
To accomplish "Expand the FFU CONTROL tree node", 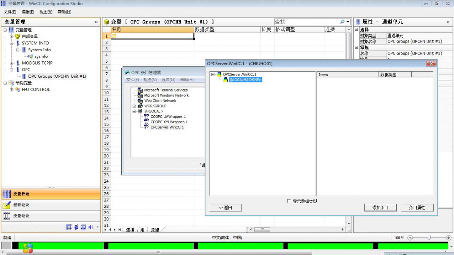I will coord(12,89).
